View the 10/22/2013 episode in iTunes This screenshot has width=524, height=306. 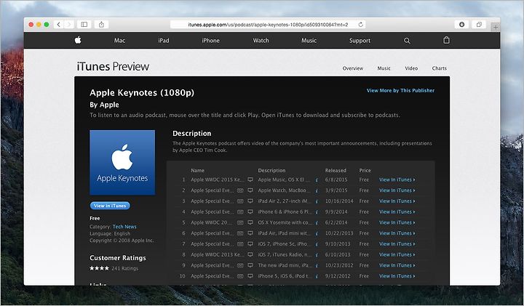click(397, 233)
